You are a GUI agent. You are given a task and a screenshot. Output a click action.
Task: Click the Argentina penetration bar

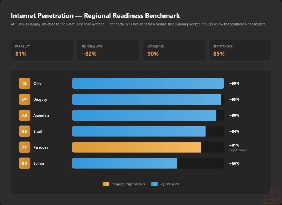(x=144, y=115)
